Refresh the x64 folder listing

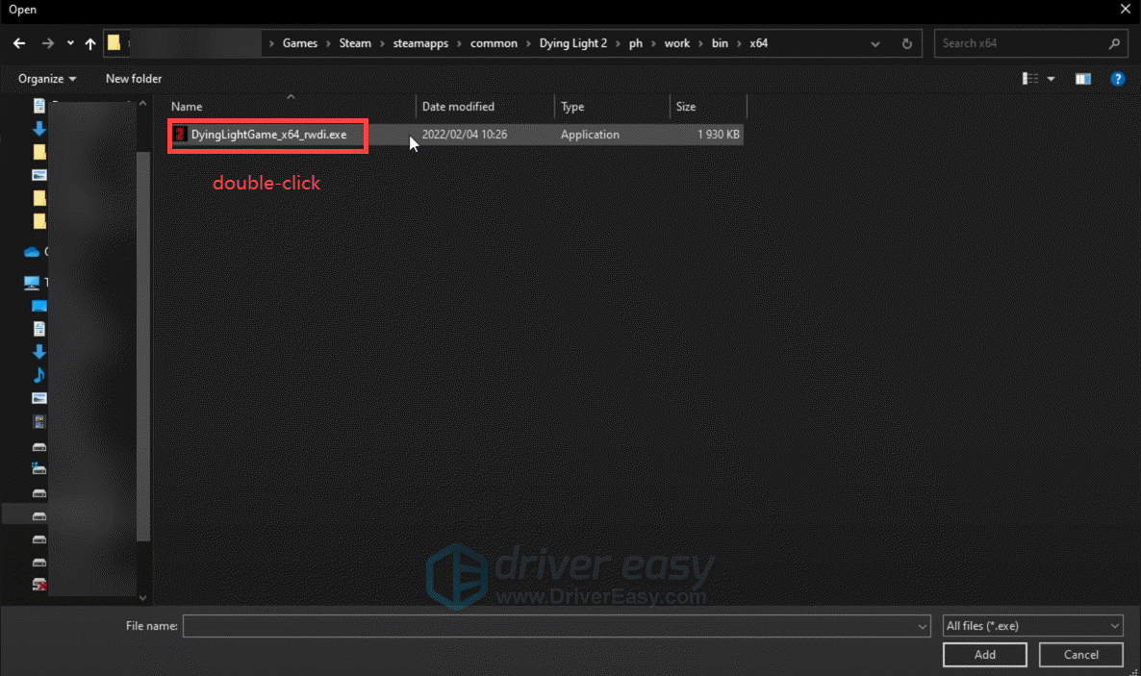pos(906,43)
